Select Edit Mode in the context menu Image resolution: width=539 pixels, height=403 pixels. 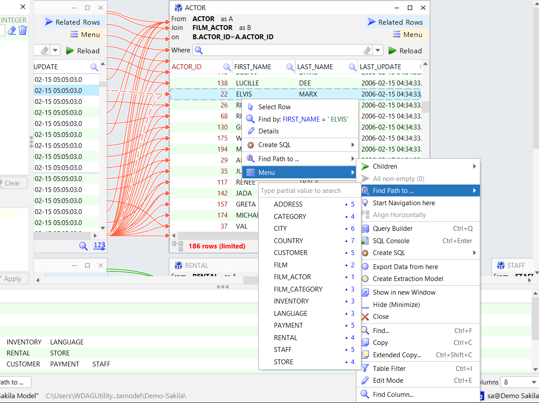tap(388, 381)
